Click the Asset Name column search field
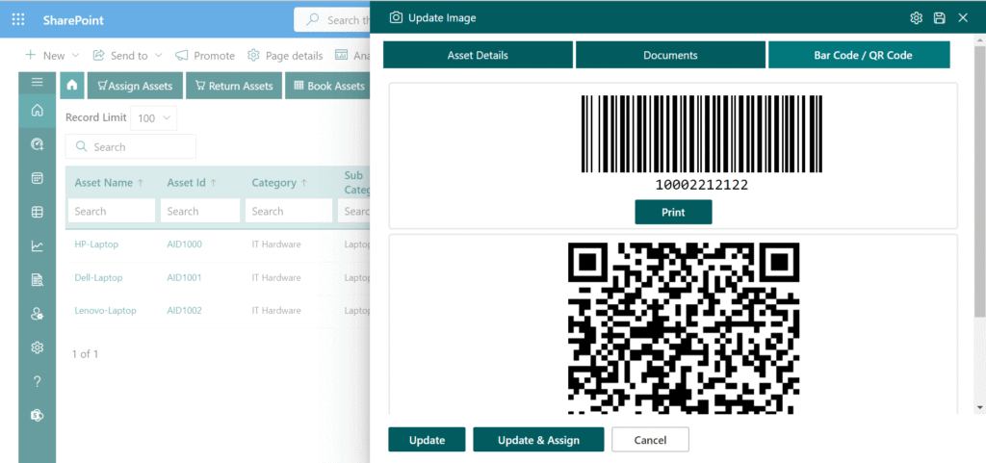The height and width of the screenshot is (463, 986). pyautogui.click(x=112, y=211)
